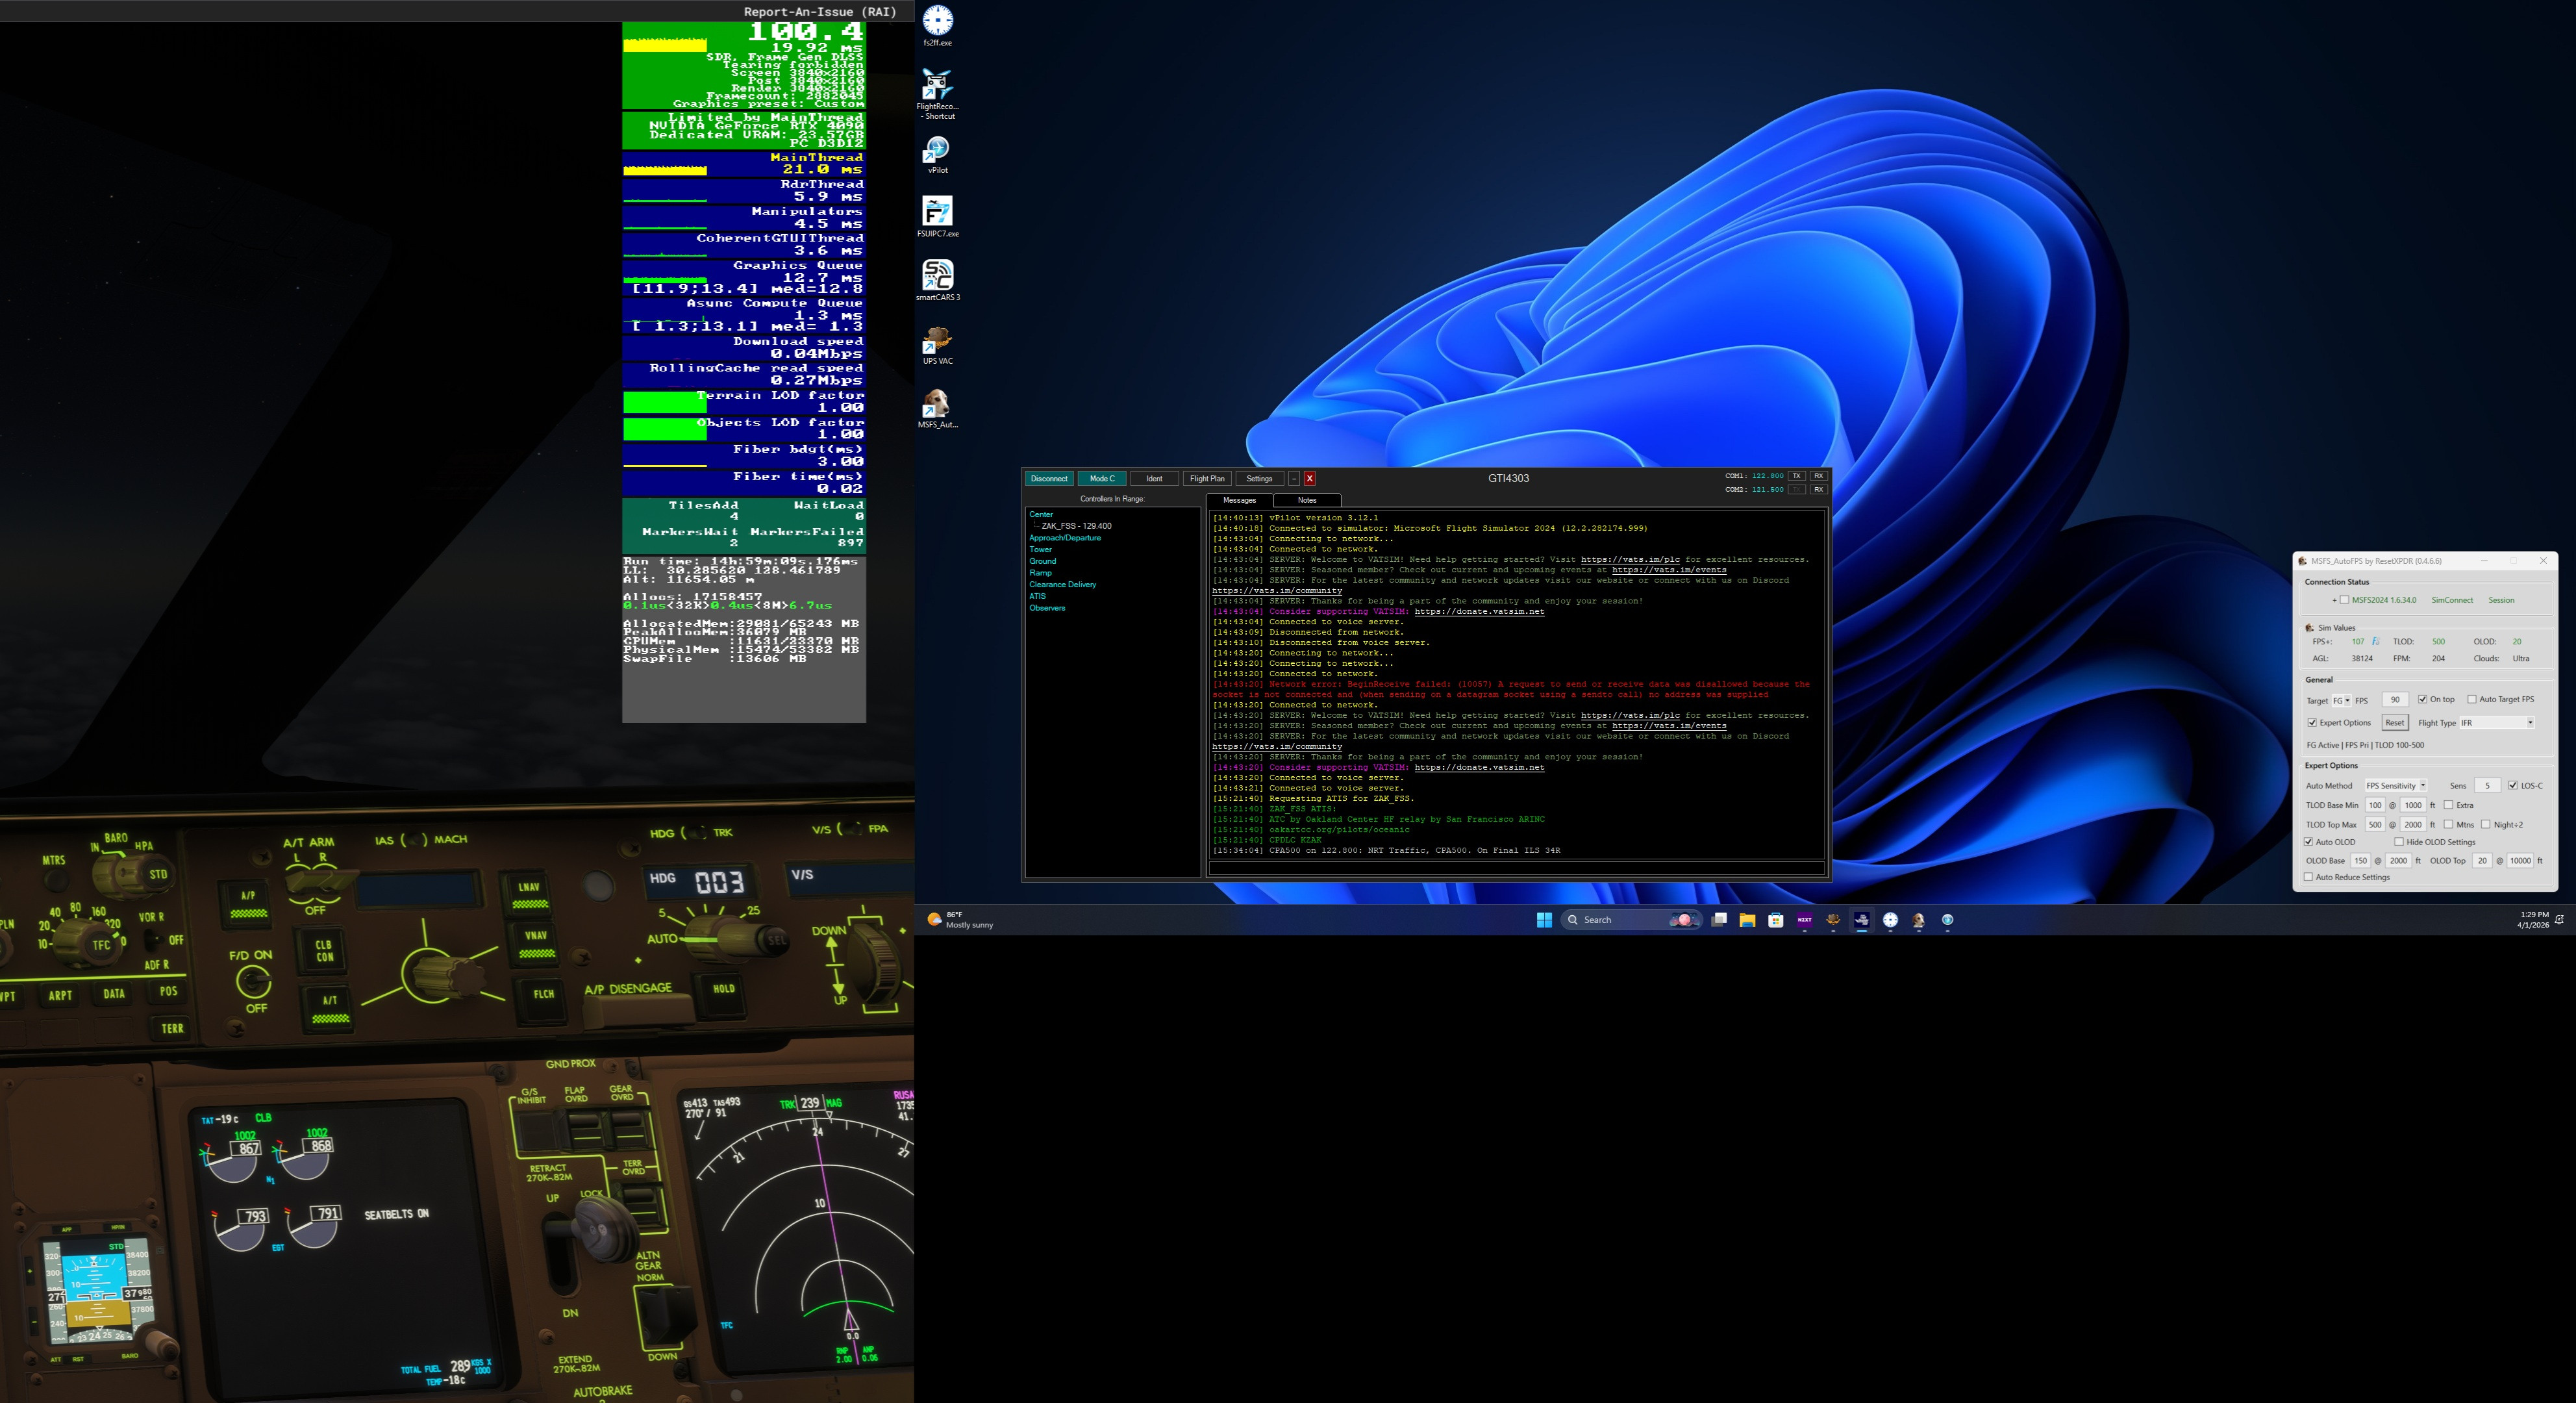The height and width of the screenshot is (1403, 2576).
Task: Switch to the compass-icon app in taskbar
Action: click(x=1890, y=920)
